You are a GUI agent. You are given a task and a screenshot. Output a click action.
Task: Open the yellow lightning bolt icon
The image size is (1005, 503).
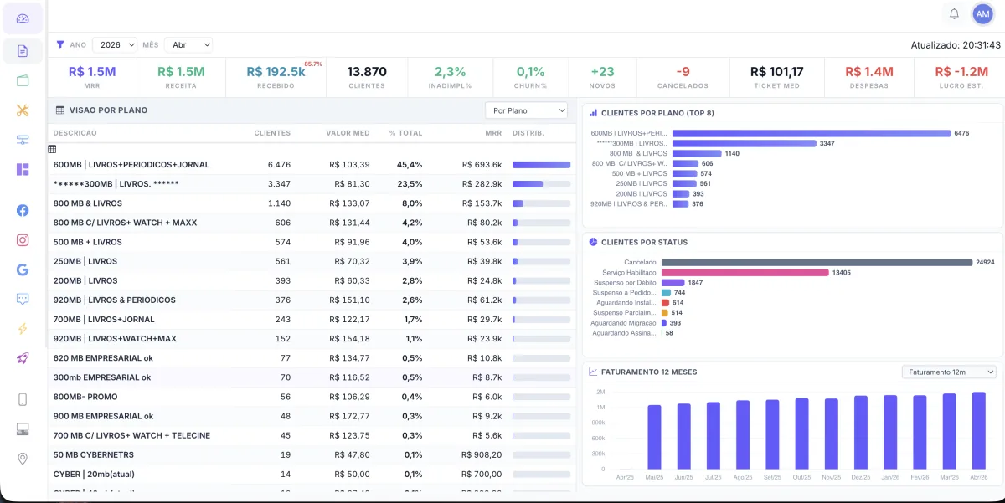coord(23,328)
